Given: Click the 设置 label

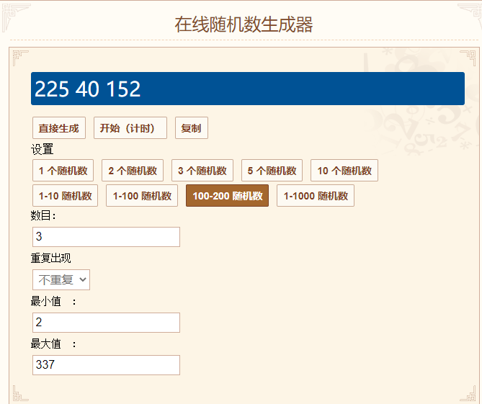Looking at the screenshot, I should [x=42, y=149].
